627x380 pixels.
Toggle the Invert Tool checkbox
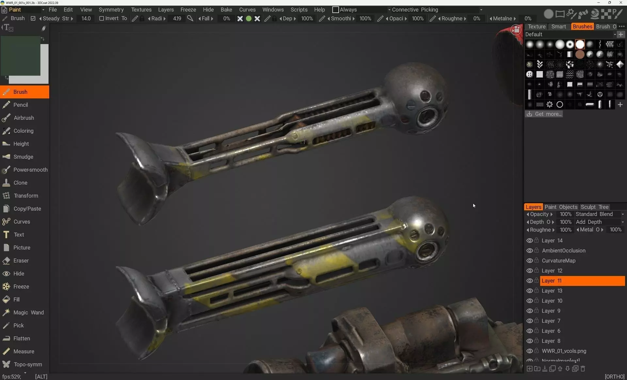point(102,19)
